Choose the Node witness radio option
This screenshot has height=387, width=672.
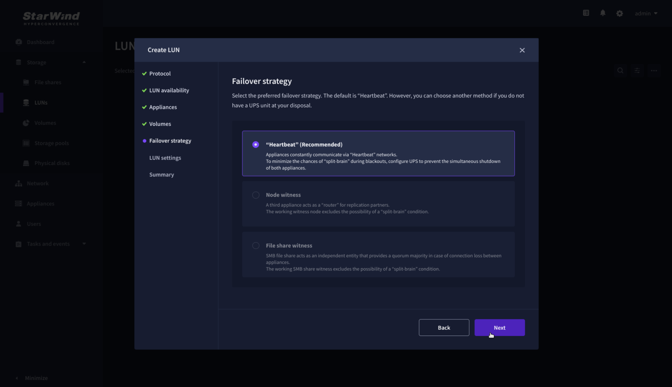point(256,195)
